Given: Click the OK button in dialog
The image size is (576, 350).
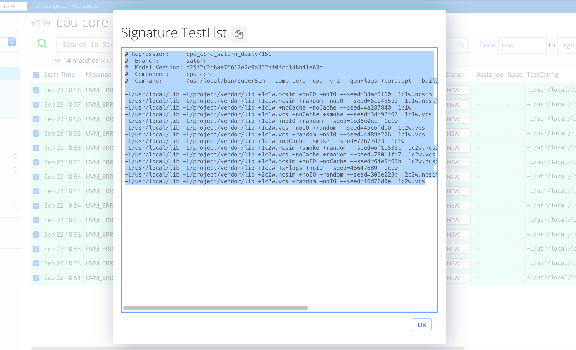Looking at the screenshot, I should [422, 325].
